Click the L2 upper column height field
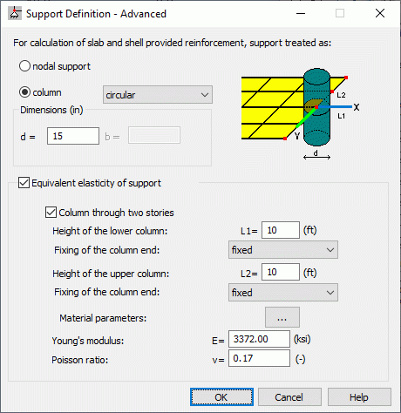The image size is (401, 413). [281, 272]
